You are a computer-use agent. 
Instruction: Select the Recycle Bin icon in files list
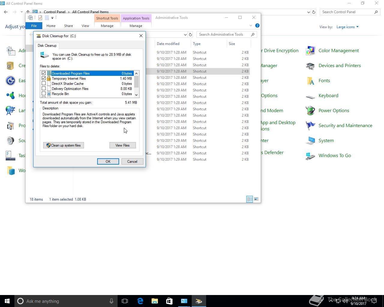[x=49, y=94]
